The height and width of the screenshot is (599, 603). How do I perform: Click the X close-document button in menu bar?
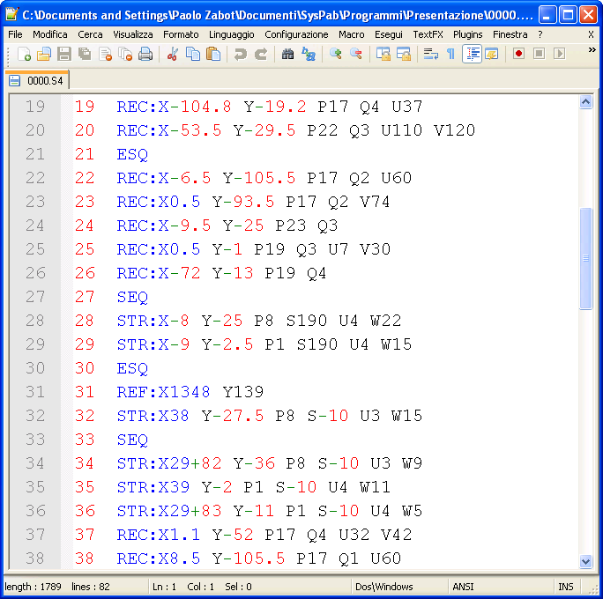click(591, 34)
